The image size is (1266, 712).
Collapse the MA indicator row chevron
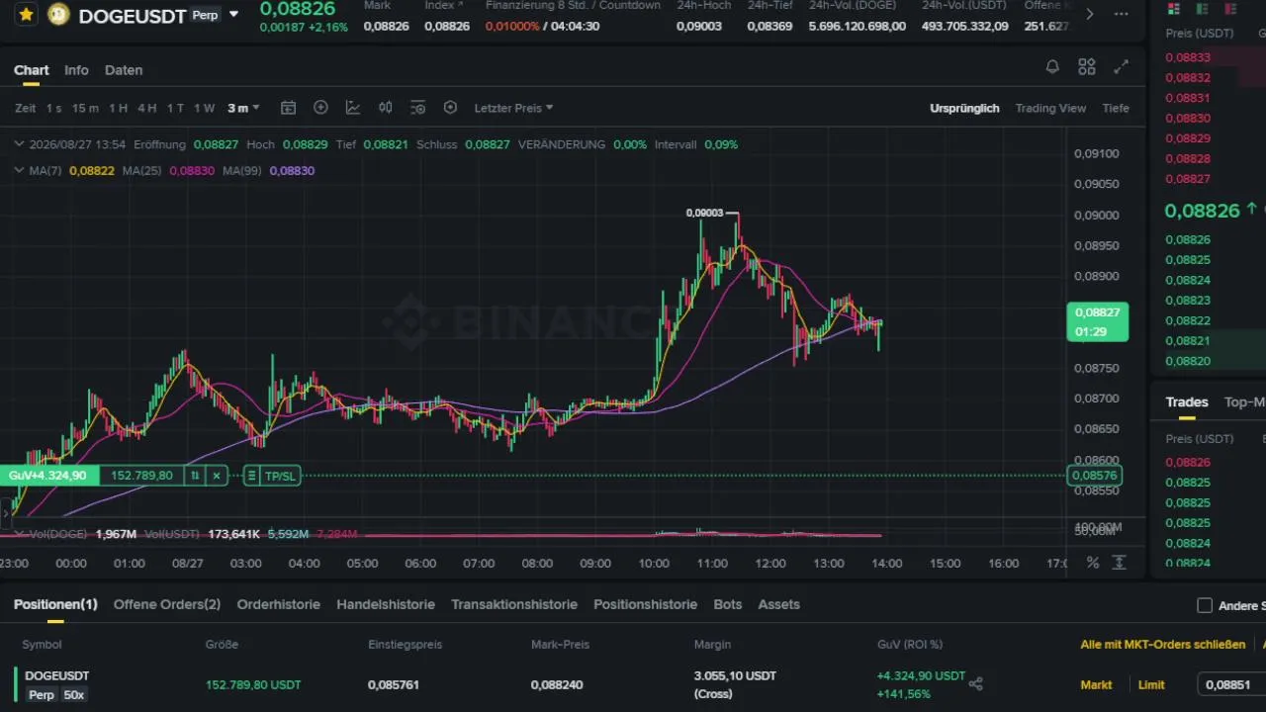click(x=19, y=170)
